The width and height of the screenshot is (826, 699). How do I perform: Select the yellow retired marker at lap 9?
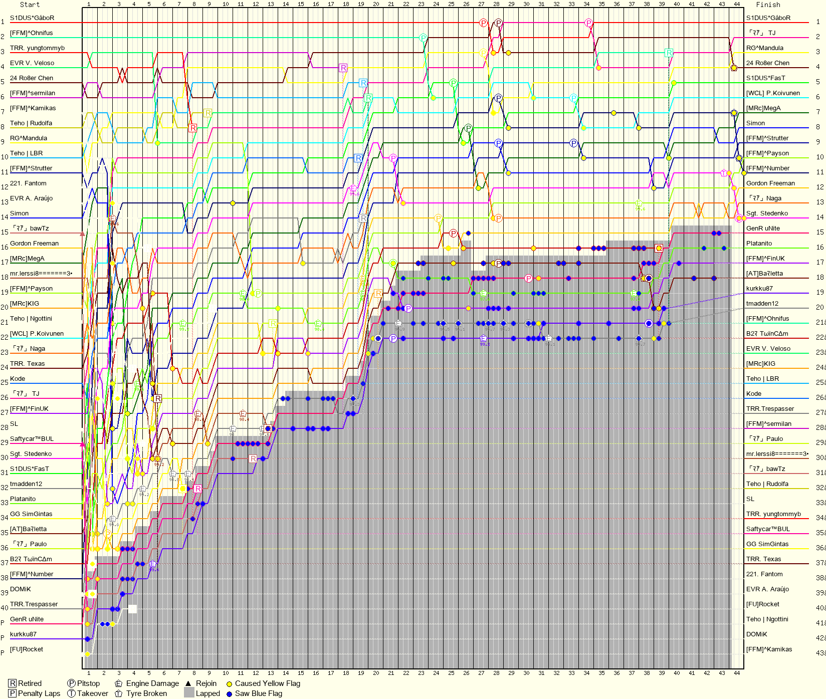pos(208,113)
